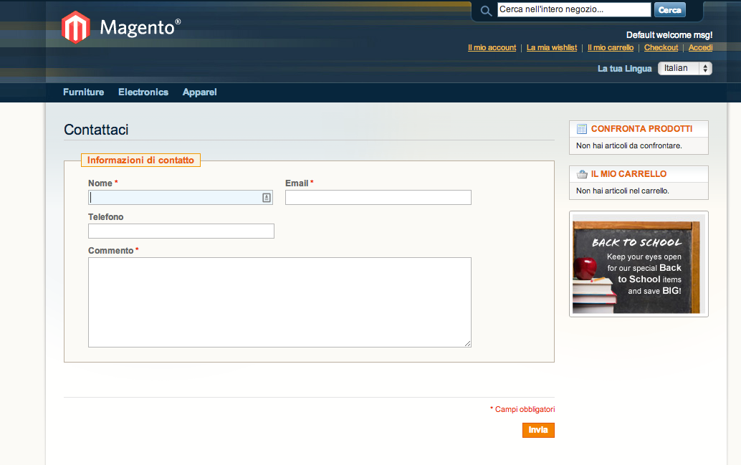
Task: Click into the Telefono input field
Action: [x=181, y=231]
